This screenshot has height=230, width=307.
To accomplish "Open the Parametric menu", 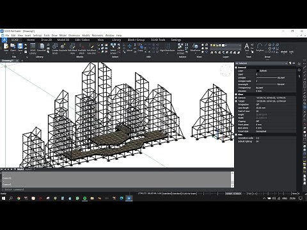I will pos(97,35).
